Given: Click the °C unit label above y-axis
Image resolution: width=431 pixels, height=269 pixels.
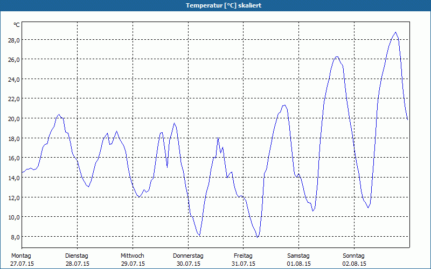Looking at the screenshot, I should pos(17,25).
